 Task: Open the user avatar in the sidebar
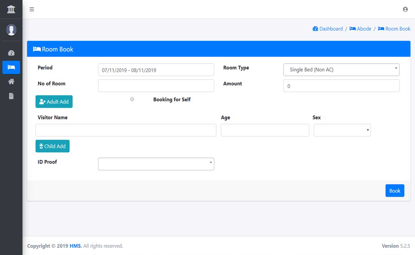pos(11,30)
